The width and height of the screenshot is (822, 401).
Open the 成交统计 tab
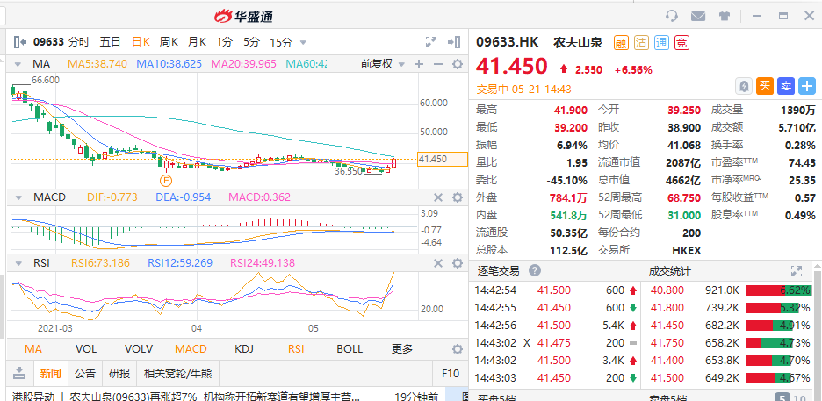coord(669,270)
